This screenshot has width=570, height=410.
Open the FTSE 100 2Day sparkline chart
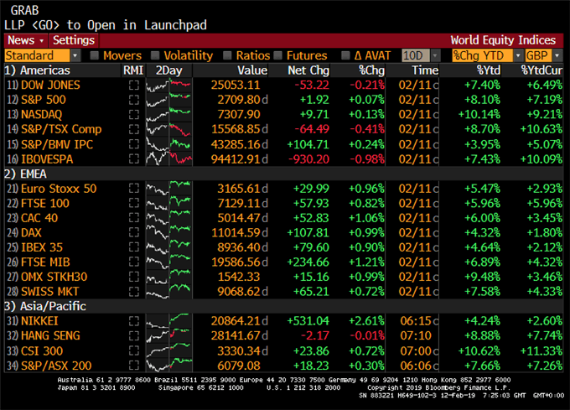168,203
